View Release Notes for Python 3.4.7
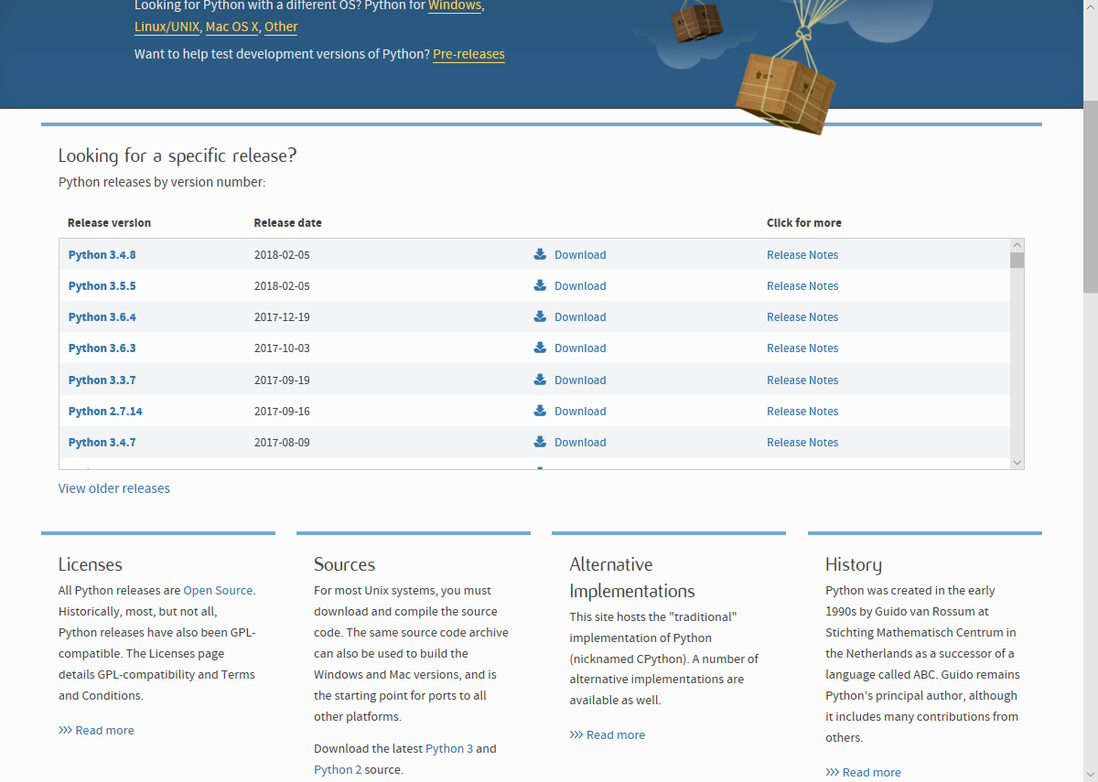 click(x=802, y=443)
